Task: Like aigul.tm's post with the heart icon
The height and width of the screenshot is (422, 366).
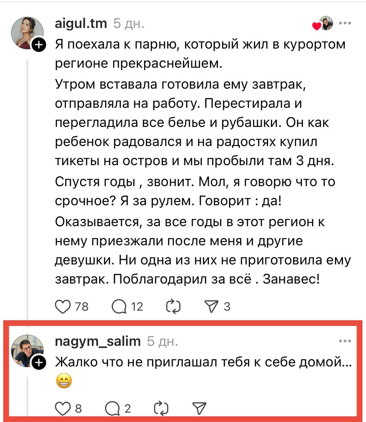Action: coord(63,307)
